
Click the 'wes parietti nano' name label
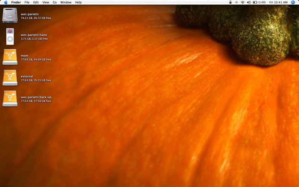pos(34,35)
